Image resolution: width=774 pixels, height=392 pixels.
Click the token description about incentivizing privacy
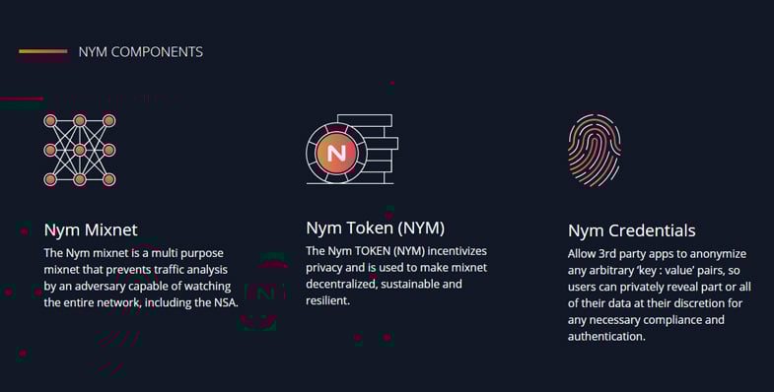pyautogui.click(x=396, y=276)
